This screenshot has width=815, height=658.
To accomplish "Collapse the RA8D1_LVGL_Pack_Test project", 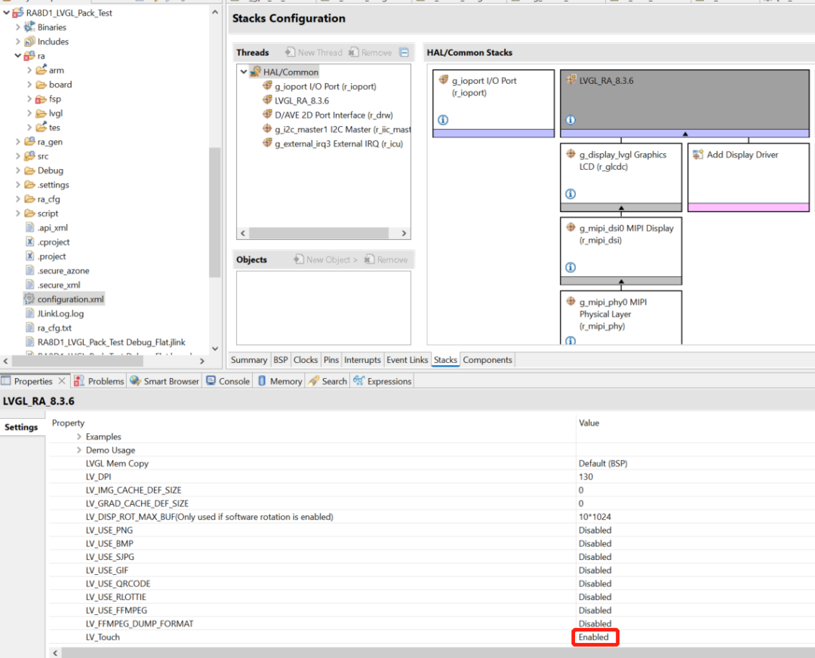I will 6,13.
